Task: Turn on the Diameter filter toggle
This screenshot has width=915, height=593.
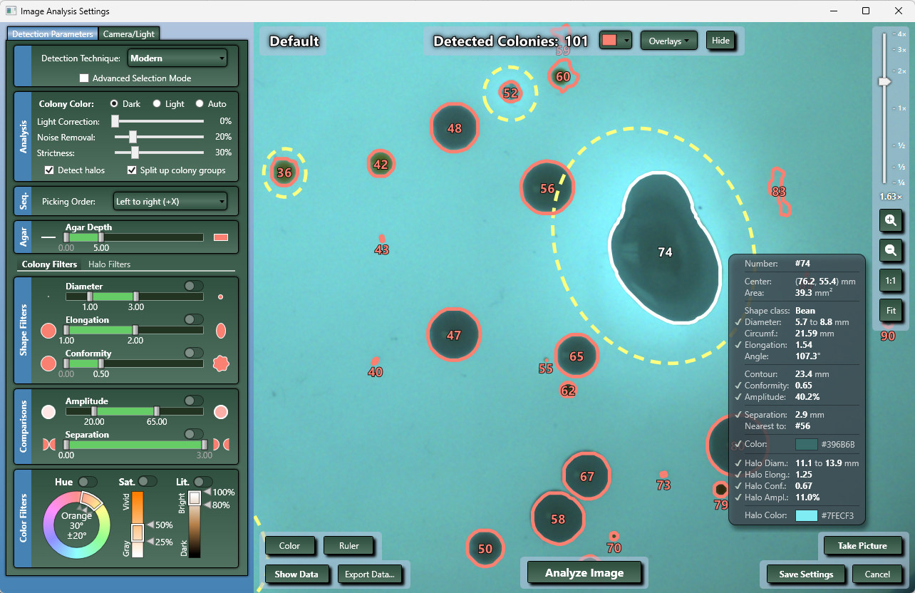Action: pyautogui.click(x=193, y=286)
